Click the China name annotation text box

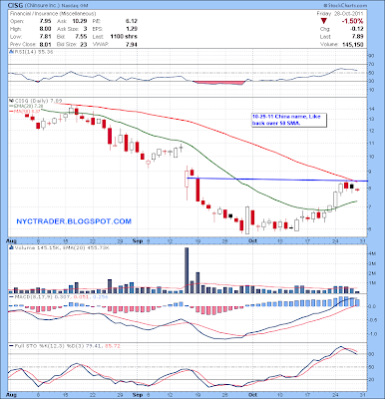(x=288, y=120)
